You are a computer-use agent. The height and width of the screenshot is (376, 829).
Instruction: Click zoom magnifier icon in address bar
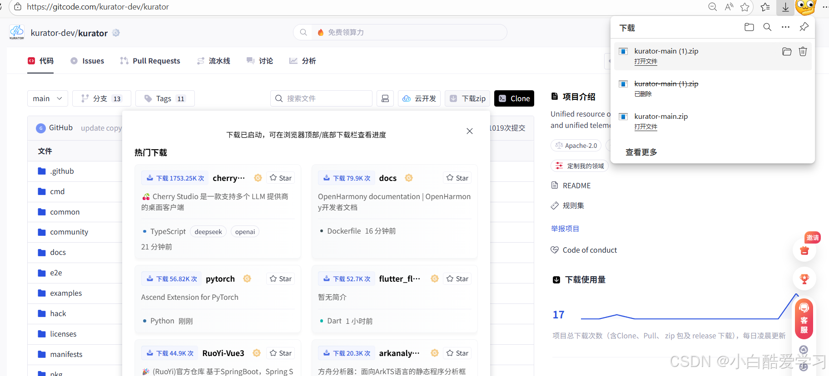(713, 7)
